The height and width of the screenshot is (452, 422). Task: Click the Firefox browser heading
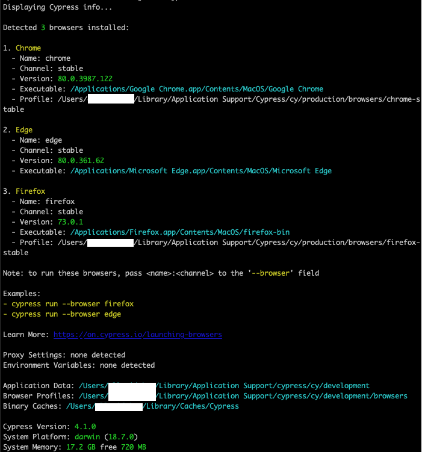[x=30, y=191]
